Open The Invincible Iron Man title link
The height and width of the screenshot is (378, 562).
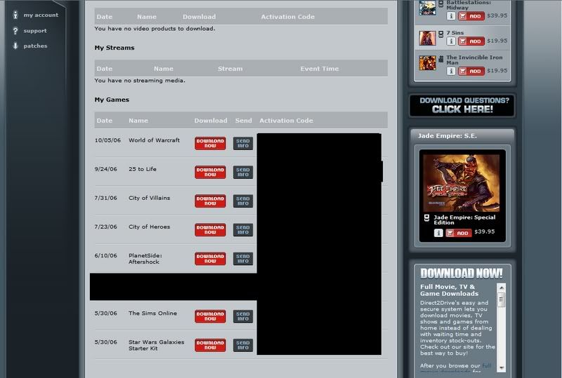click(x=474, y=60)
